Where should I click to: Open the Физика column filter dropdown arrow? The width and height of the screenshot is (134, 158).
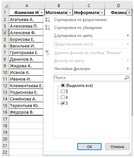point(129,13)
